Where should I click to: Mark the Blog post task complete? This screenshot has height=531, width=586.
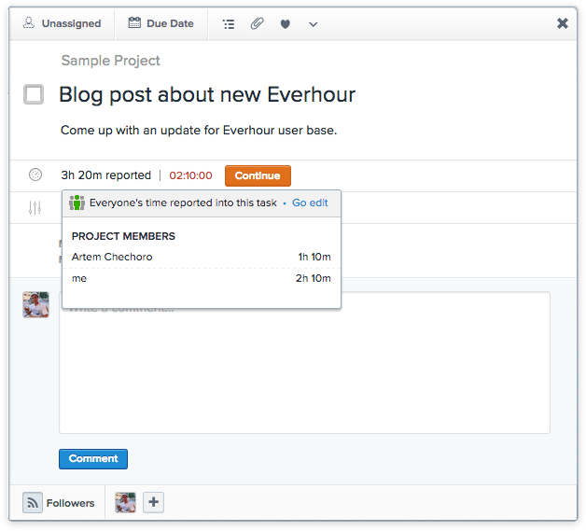(34, 94)
